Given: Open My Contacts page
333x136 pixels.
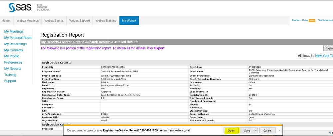Looking at the screenshot, I should pyautogui.click(x=14, y=50).
